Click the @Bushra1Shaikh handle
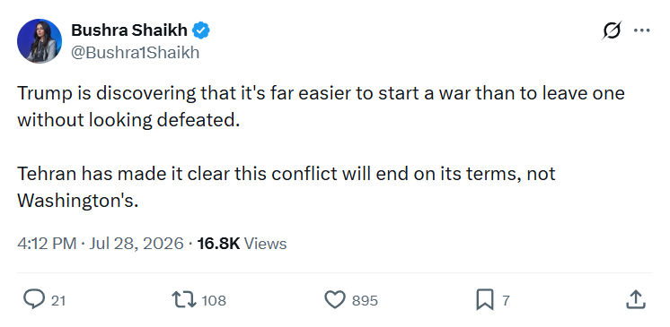The image size is (670, 327). click(135, 53)
